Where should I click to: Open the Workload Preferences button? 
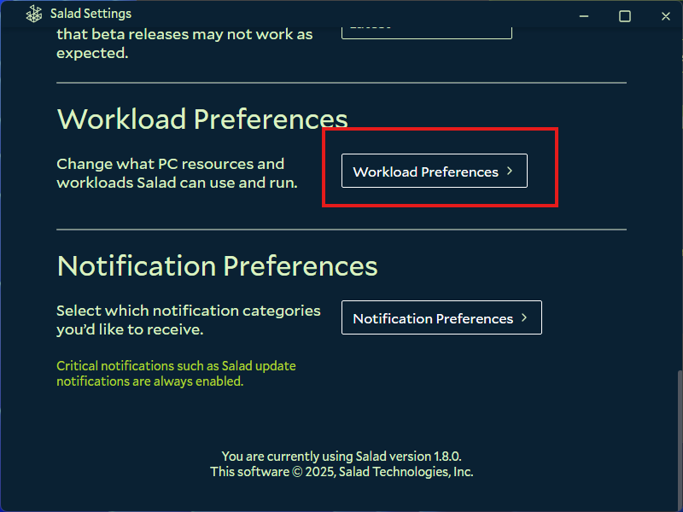[435, 171]
